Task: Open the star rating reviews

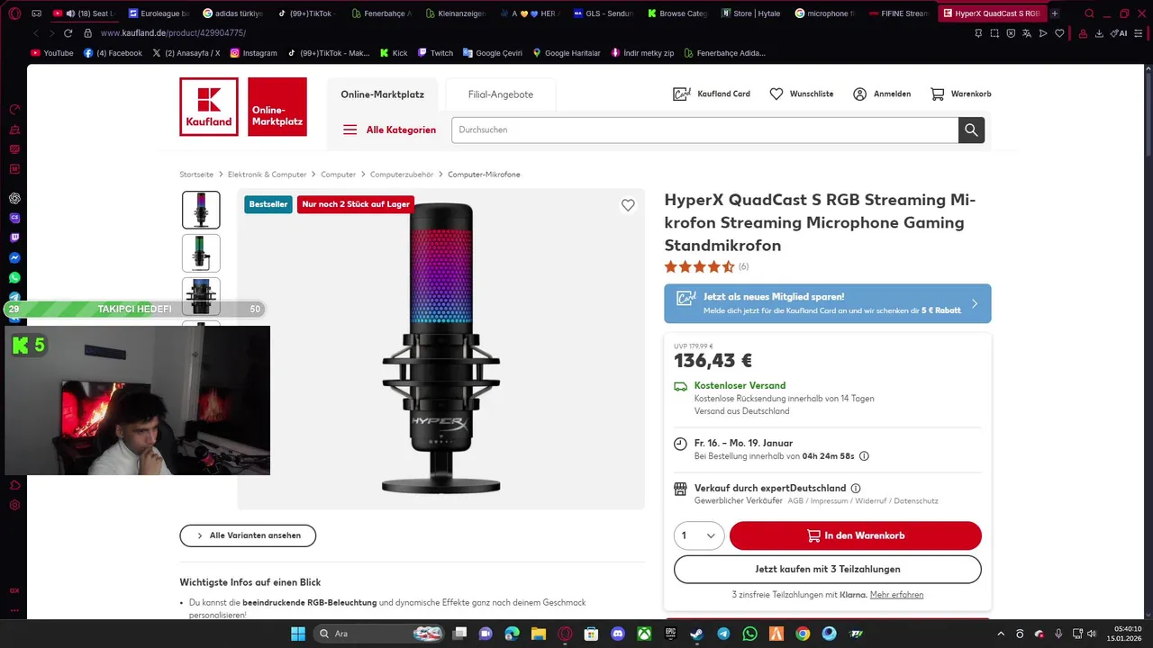Action: point(706,266)
